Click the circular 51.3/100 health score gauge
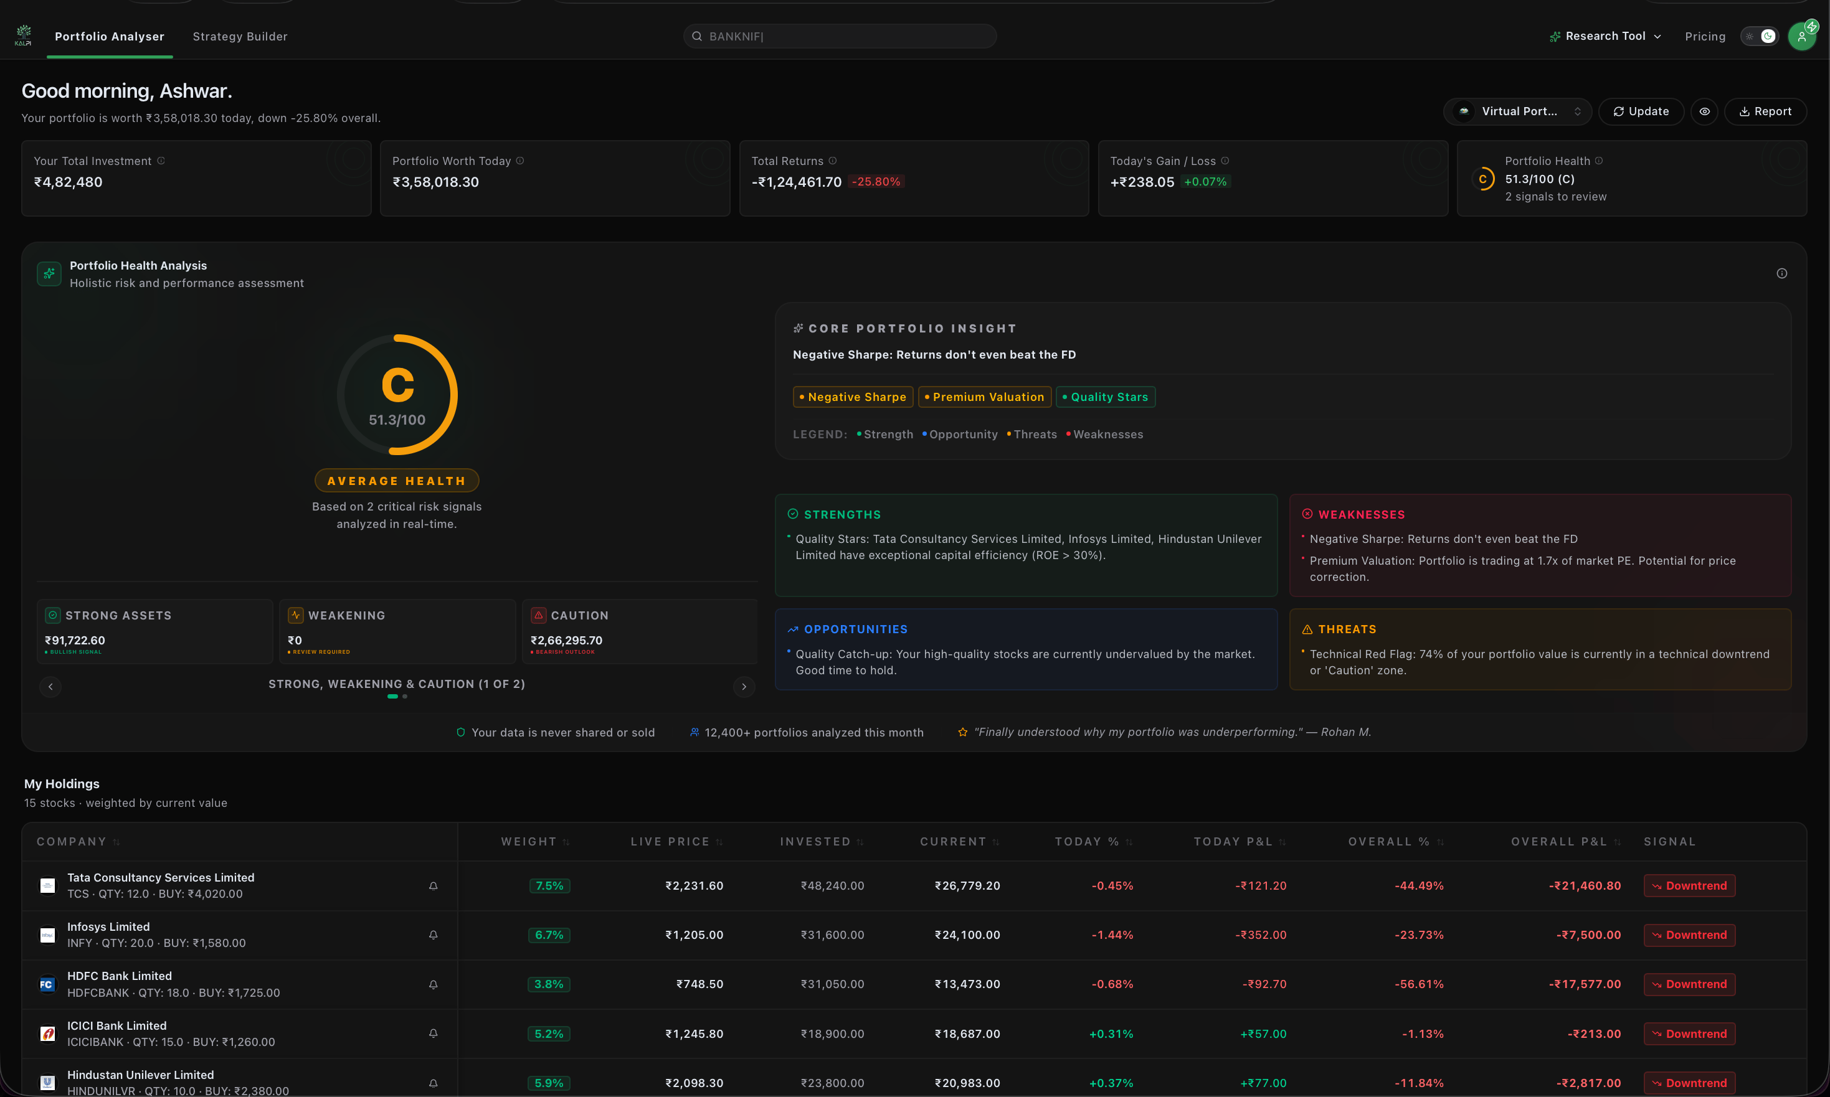The width and height of the screenshot is (1830, 1097). click(397, 395)
